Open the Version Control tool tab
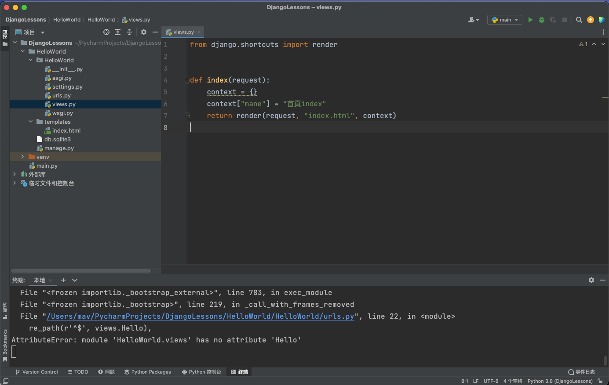Viewport: 609px width, 385px height. [36, 372]
